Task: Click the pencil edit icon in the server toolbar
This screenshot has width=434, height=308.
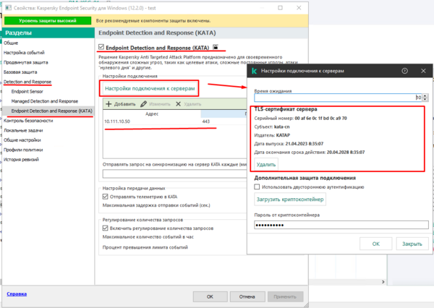Action: (145, 104)
